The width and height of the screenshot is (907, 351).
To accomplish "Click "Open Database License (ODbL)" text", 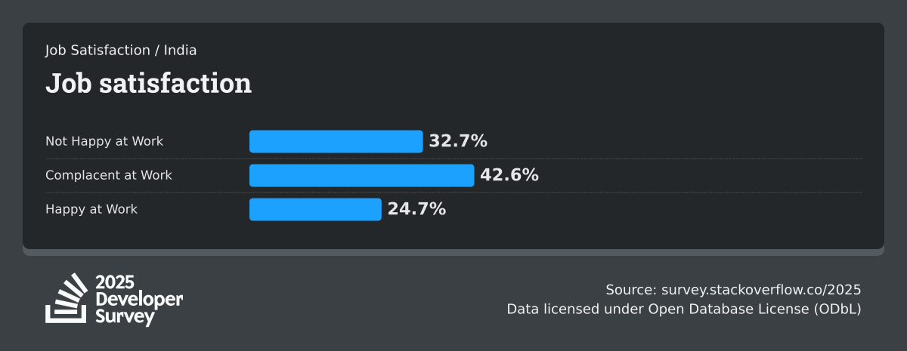I will tap(756, 309).
